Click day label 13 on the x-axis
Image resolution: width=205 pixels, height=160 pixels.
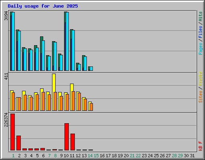point(84,156)
